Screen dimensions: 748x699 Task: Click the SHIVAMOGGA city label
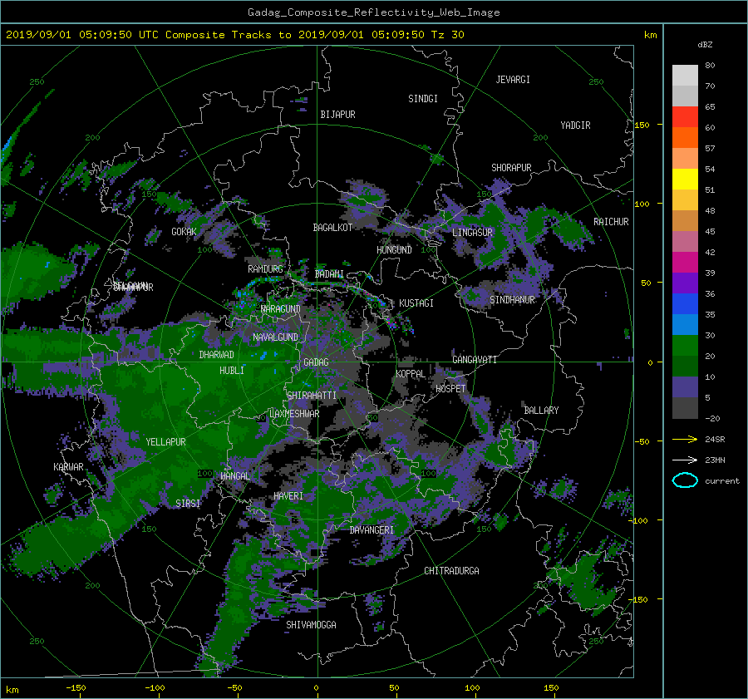point(311,625)
